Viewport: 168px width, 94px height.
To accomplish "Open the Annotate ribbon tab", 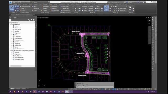I will (x=25, y=4).
